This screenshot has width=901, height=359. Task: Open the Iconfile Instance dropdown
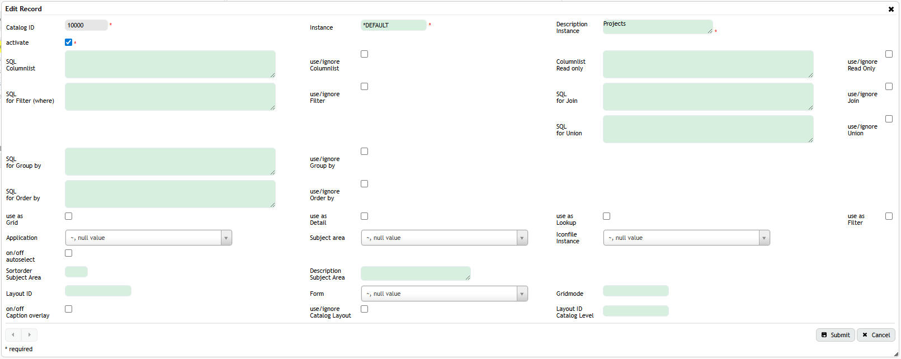686,238
